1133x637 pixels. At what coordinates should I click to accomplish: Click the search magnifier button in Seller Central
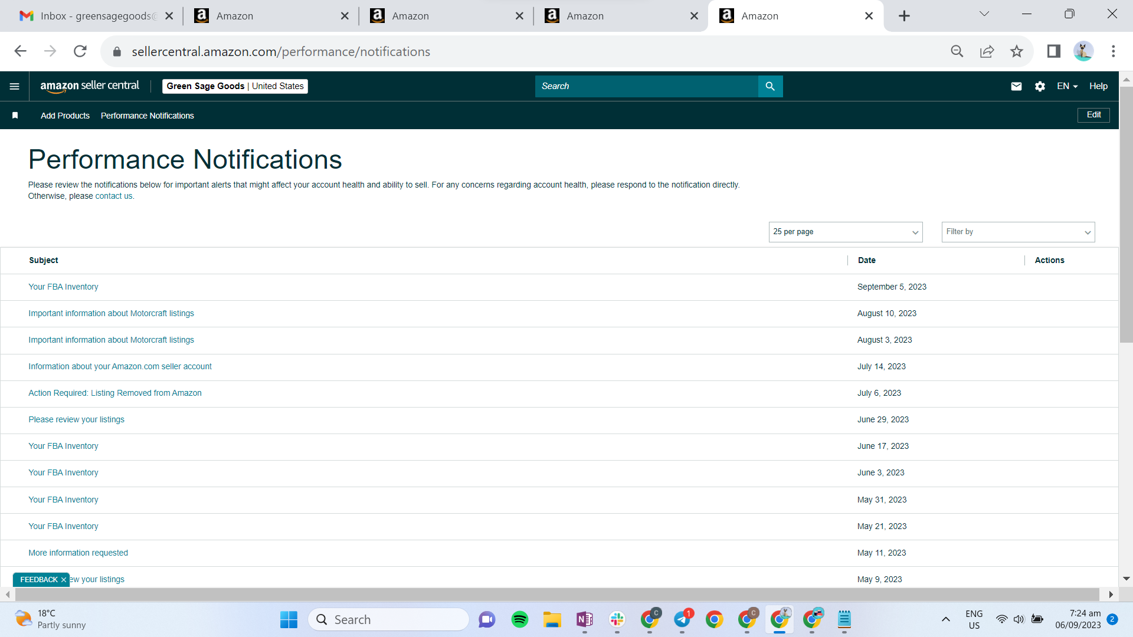[770, 86]
